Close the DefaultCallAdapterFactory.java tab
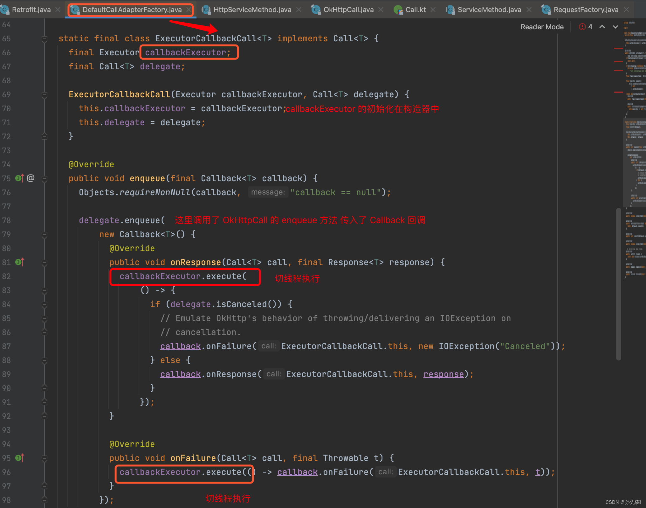Image resolution: width=646 pixels, height=508 pixels. (189, 10)
